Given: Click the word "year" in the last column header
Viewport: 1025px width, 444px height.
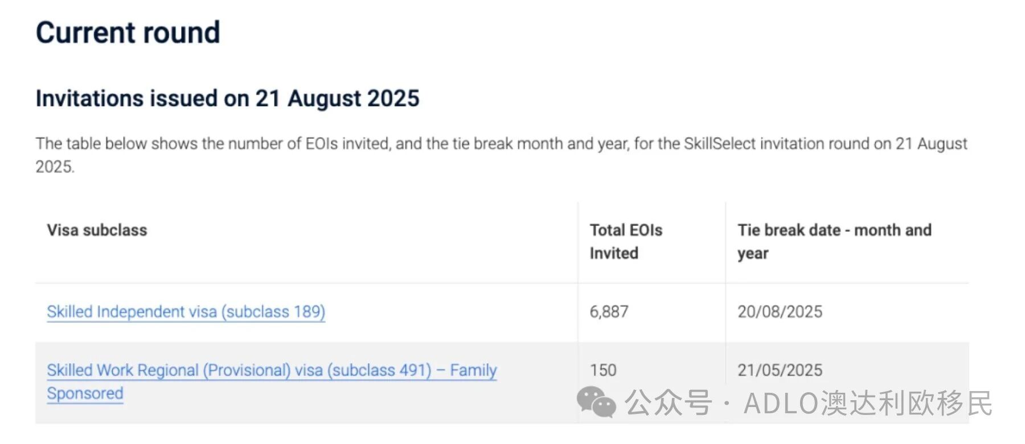Looking at the screenshot, I should coord(753,254).
